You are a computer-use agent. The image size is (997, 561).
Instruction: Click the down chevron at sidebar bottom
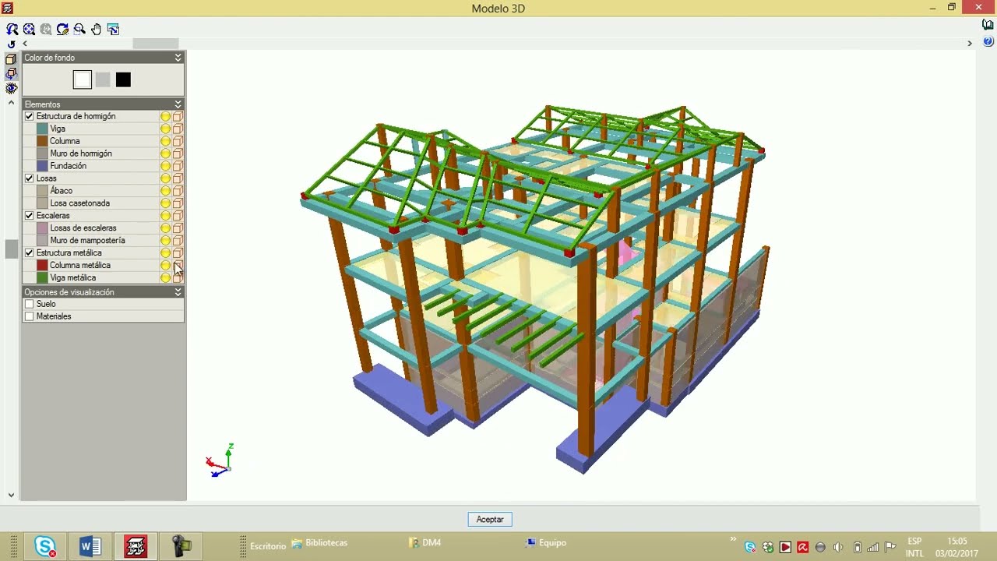click(11, 495)
